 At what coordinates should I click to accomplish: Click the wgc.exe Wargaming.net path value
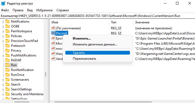165,54
